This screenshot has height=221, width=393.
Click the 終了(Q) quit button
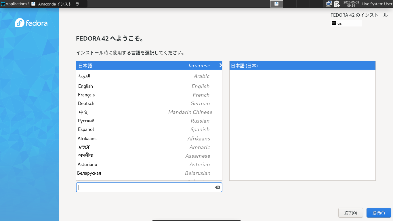tap(351, 213)
